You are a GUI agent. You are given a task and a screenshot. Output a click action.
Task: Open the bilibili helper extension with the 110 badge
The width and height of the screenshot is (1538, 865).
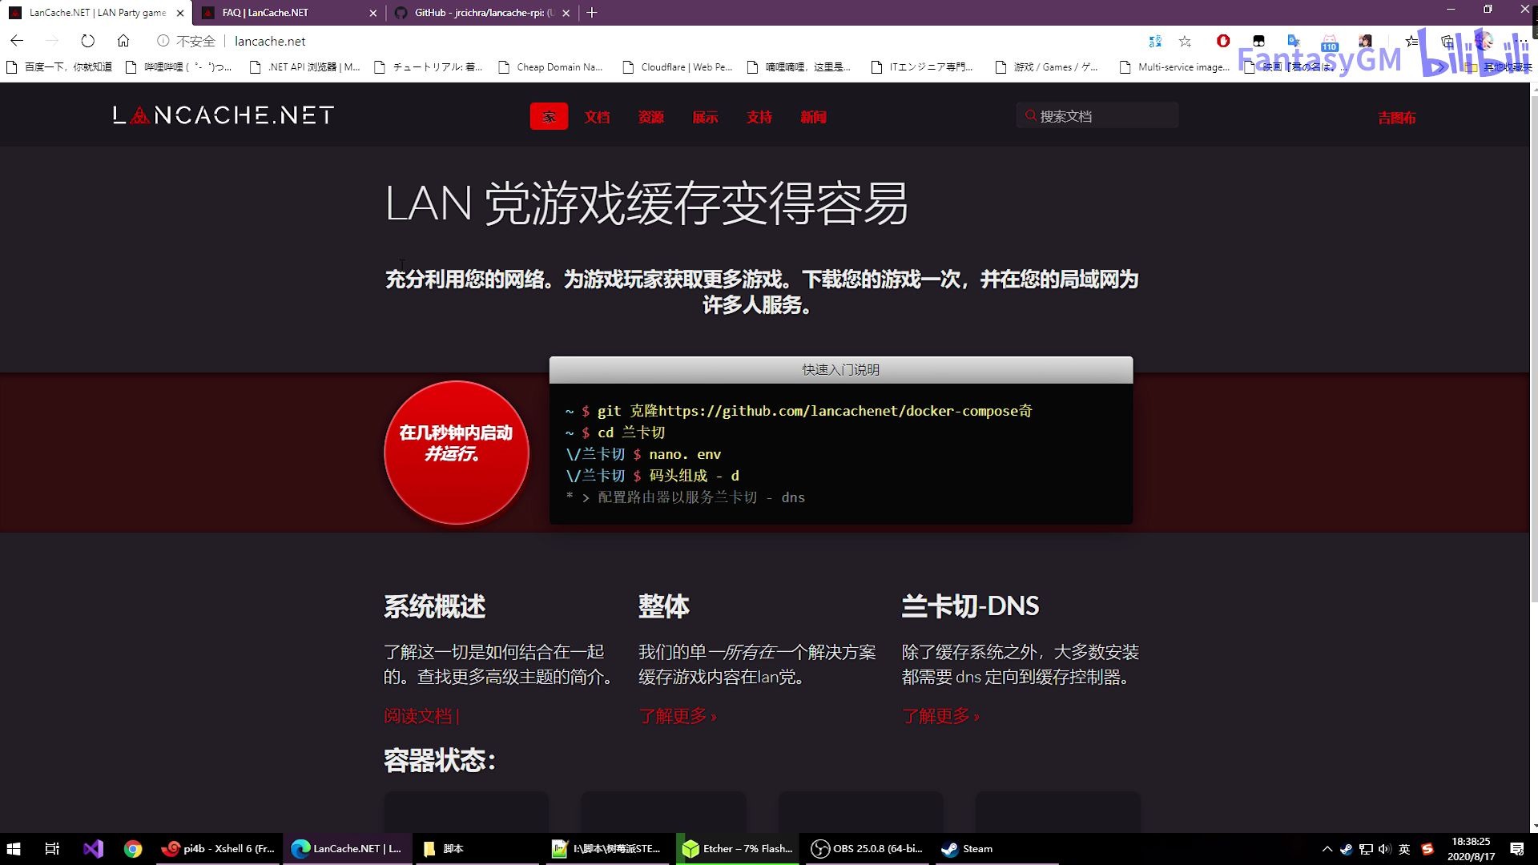pyautogui.click(x=1330, y=42)
